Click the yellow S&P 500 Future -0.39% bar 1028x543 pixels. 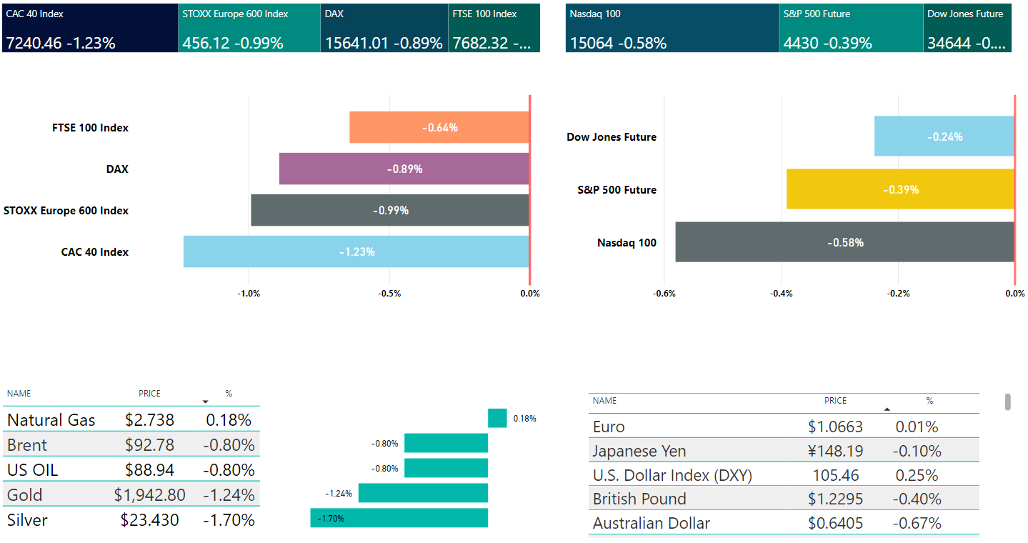click(900, 189)
